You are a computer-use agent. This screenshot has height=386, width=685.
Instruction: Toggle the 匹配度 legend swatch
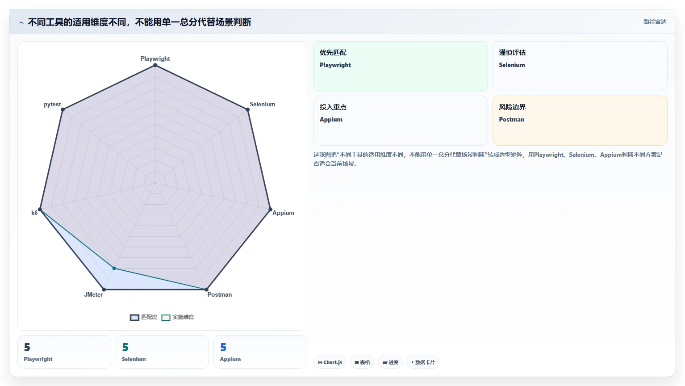134,318
